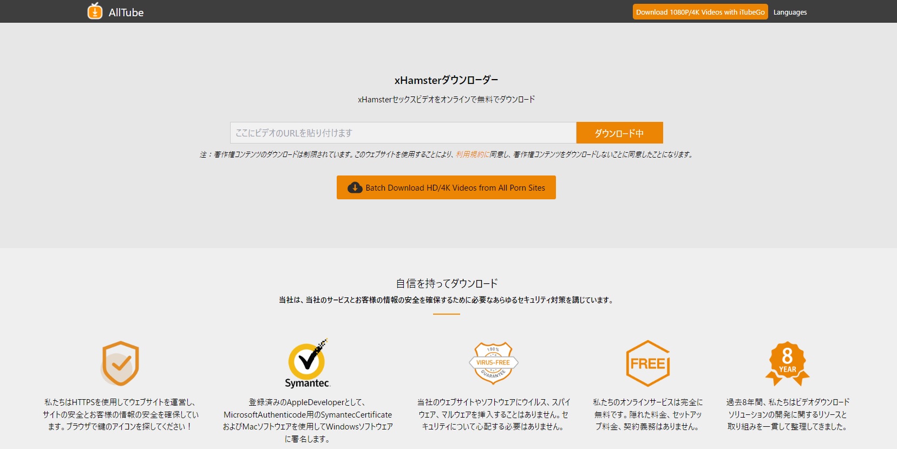Click the 過去8年間 description paragraph

tap(788, 414)
